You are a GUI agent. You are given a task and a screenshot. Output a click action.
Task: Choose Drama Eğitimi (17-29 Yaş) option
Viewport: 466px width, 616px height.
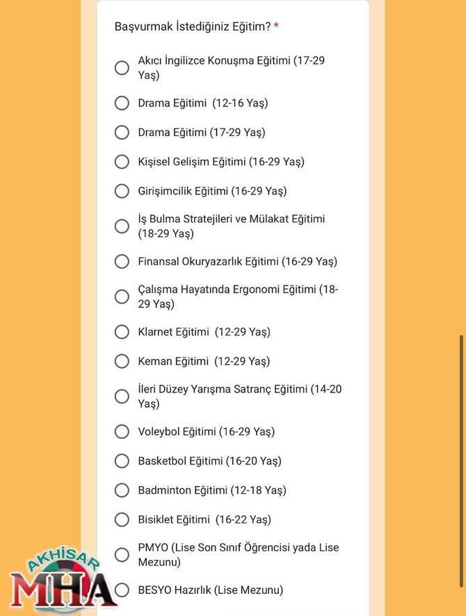(x=122, y=133)
